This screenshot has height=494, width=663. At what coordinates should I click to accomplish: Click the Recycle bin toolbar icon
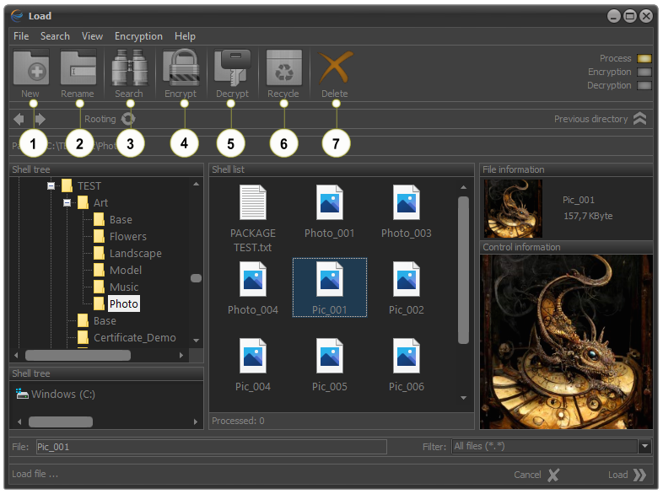click(283, 67)
